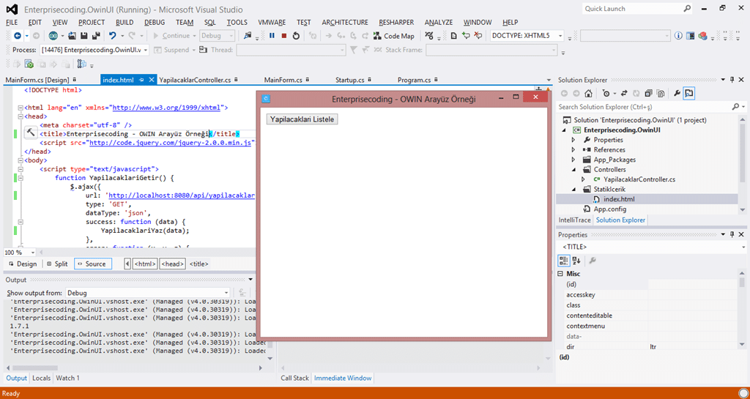The height and width of the screenshot is (399, 750).
Task: Open the ARCHITECTURE menu
Action: pos(345,23)
